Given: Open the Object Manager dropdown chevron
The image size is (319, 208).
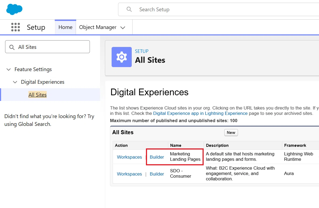Looking at the screenshot, I should tap(123, 28).
